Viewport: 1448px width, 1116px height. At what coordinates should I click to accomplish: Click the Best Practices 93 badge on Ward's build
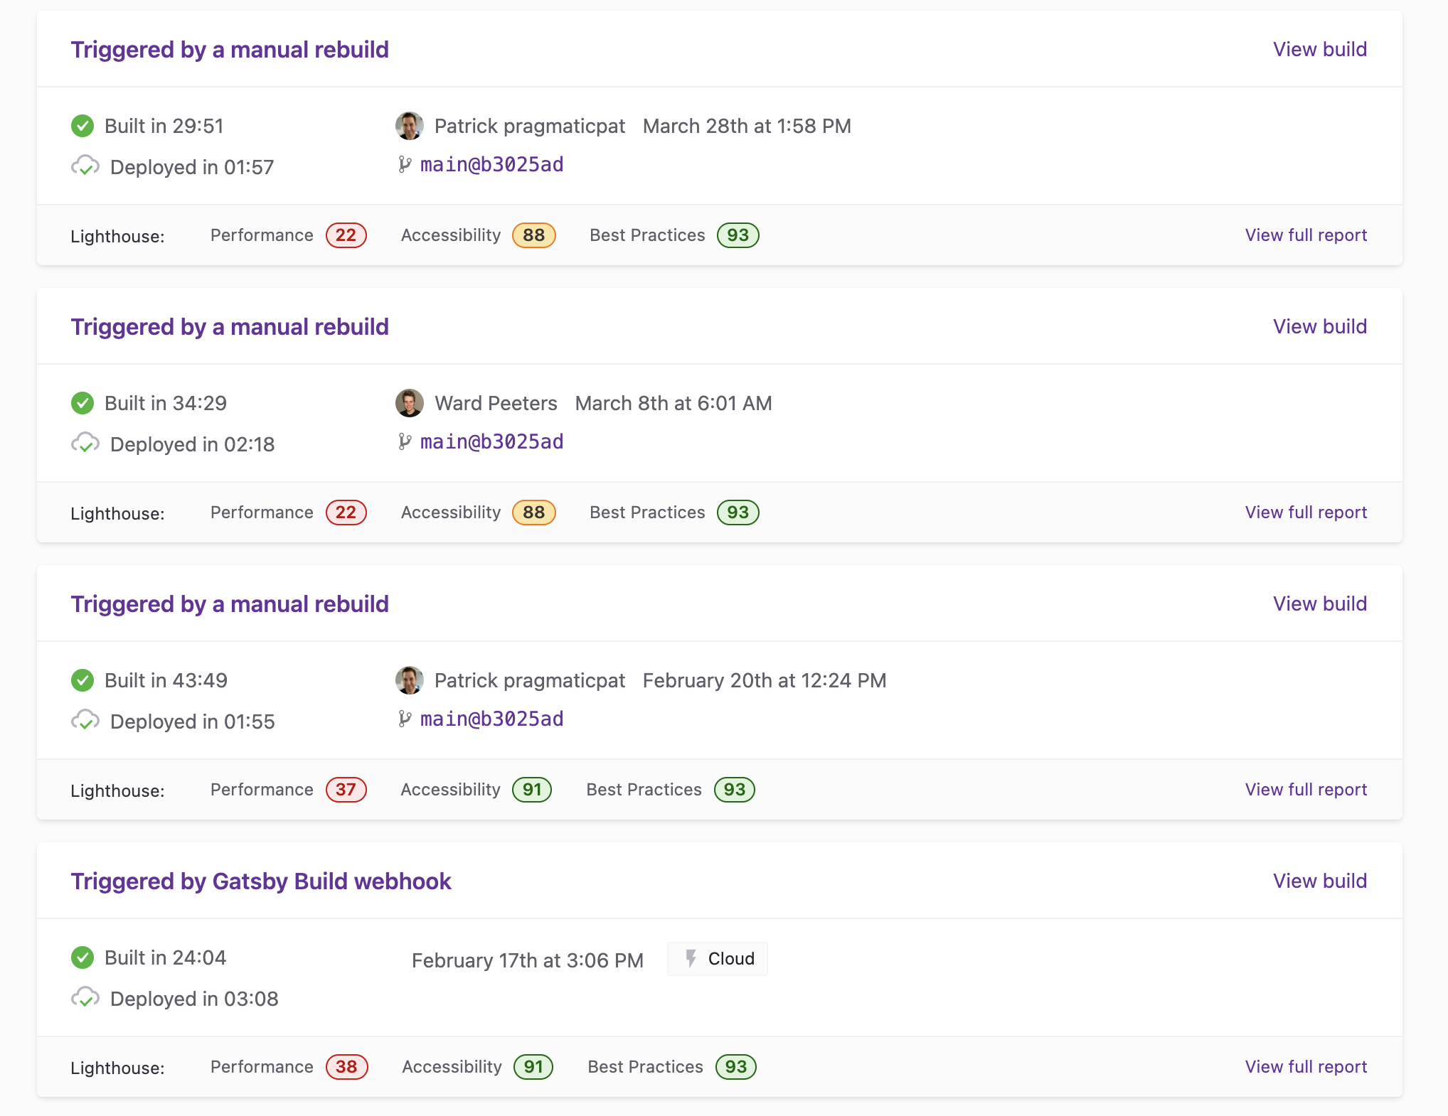pyautogui.click(x=738, y=512)
